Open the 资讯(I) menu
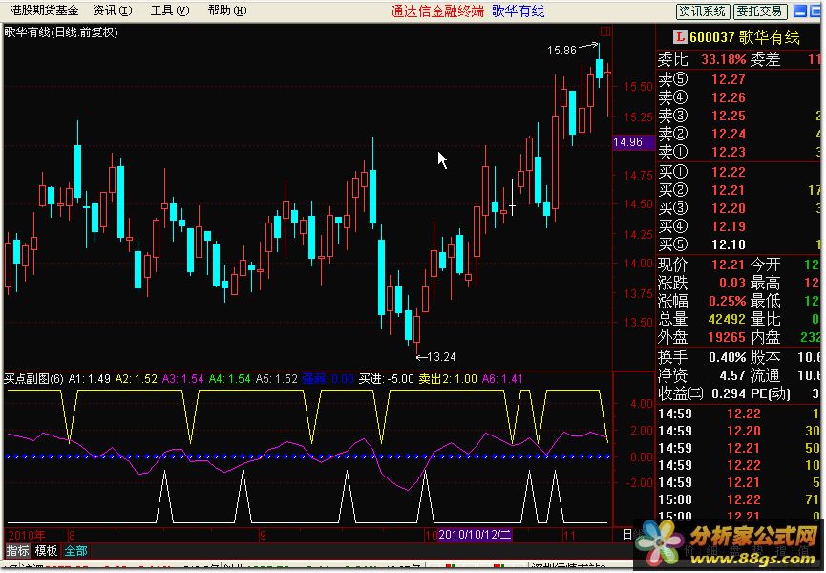 pos(113,11)
